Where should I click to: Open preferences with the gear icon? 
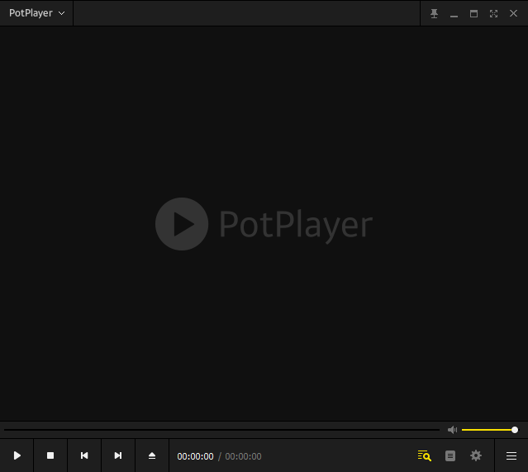(x=476, y=455)
